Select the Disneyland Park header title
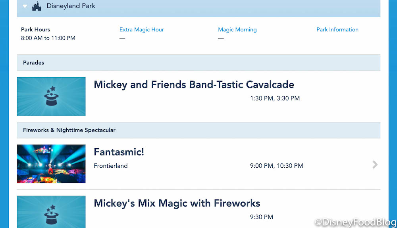Screen dimensions: 397x228 point(71,6)
